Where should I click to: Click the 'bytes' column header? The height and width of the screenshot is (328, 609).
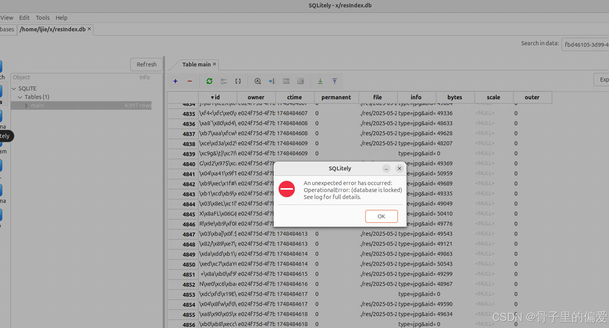[x=455, y=97]
